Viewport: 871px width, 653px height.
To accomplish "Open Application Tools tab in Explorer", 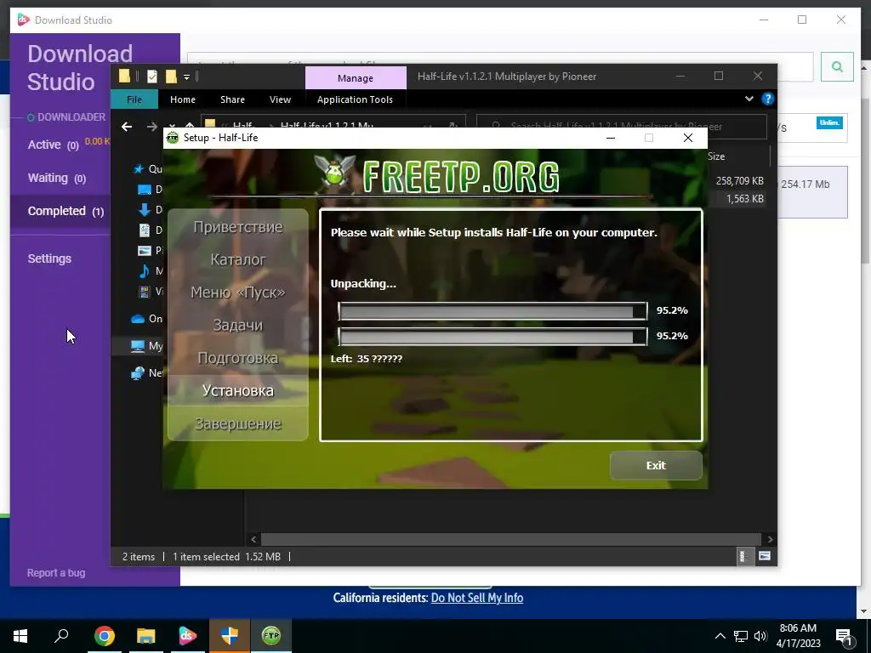I will point(355,99).
